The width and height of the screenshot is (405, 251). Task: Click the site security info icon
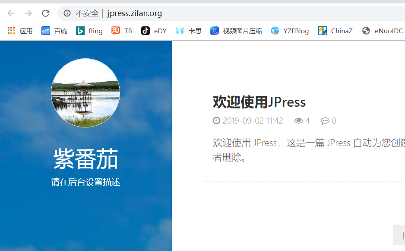click(67, 13)
